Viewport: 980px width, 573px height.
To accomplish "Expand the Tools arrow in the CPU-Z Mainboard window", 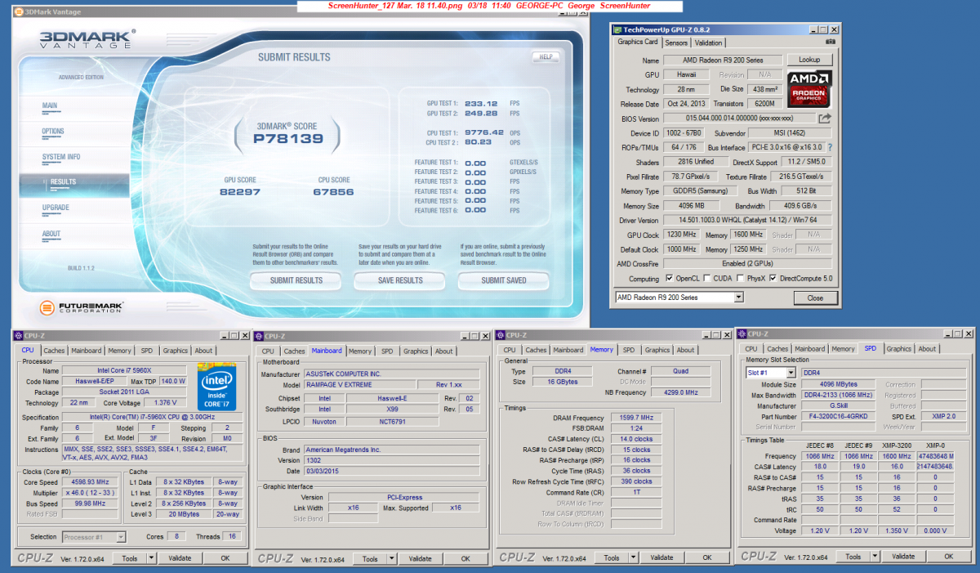I will pyautogui.click(x=392, y=559).
